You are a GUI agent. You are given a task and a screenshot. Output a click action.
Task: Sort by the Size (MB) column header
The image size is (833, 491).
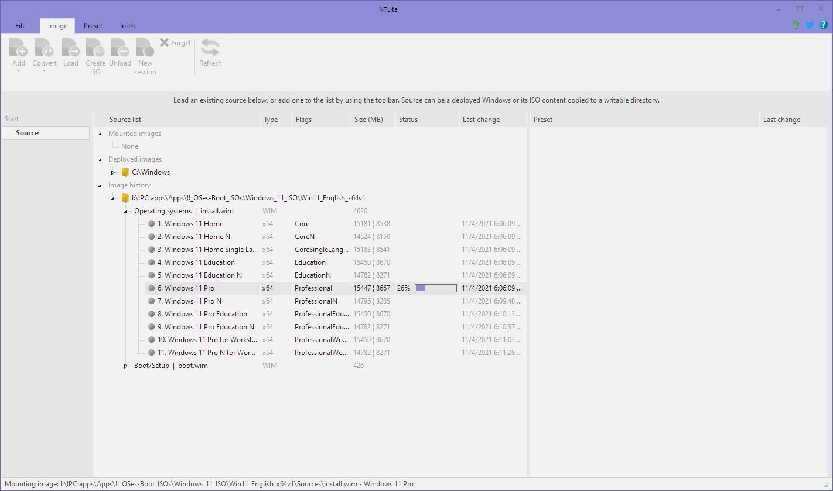click(x=373, y=120)
